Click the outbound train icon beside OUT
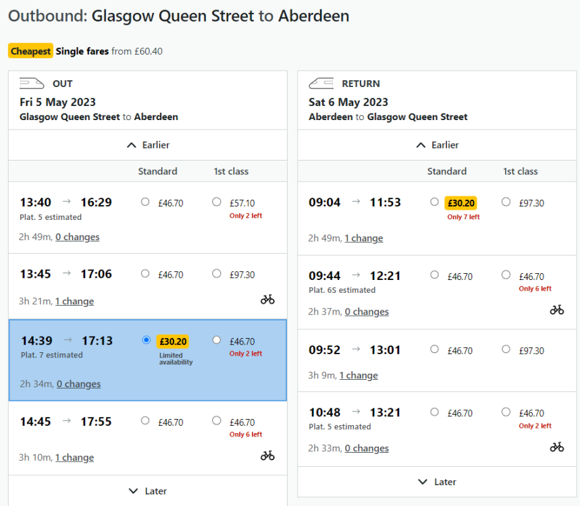The width and height of the screenshot is (580, 506). [32, 84]
